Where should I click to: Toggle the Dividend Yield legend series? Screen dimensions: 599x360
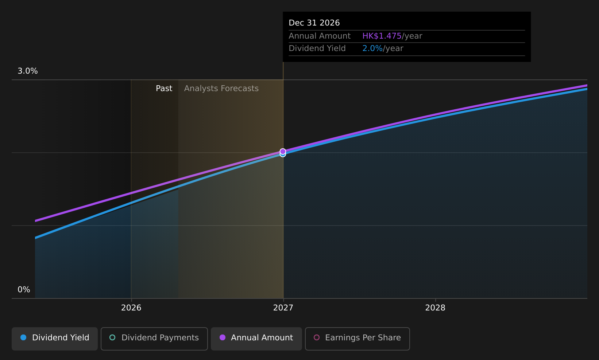click(x=55, y=339)
